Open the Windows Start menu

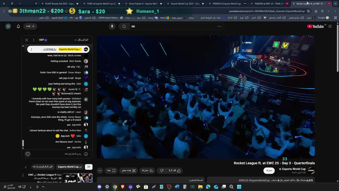pos(239,187)
